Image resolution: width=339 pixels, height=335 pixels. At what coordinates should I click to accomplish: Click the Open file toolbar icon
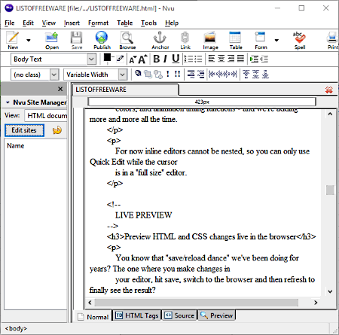tap(52, 40)
